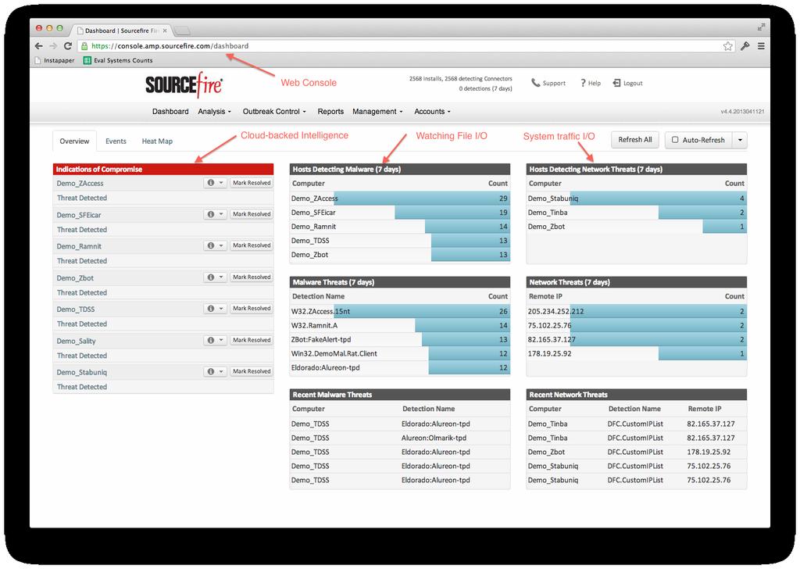Expand the Accounts menu
The height and width of the screenshot is (569, 800).
(432, 111)
